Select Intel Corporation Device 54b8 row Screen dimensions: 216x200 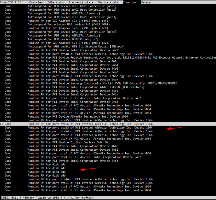coord(108,102)
